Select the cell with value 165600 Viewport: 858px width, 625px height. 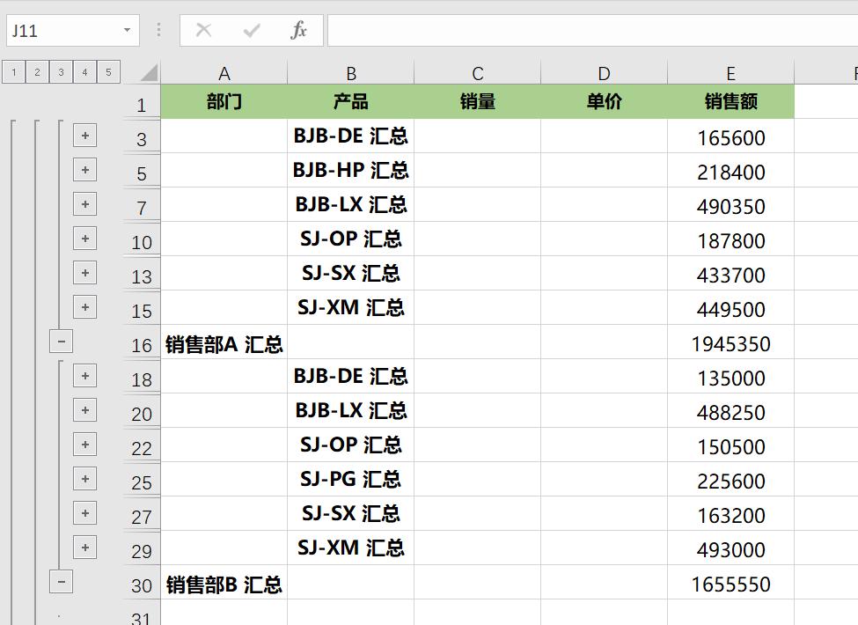[x=730, y=136]
